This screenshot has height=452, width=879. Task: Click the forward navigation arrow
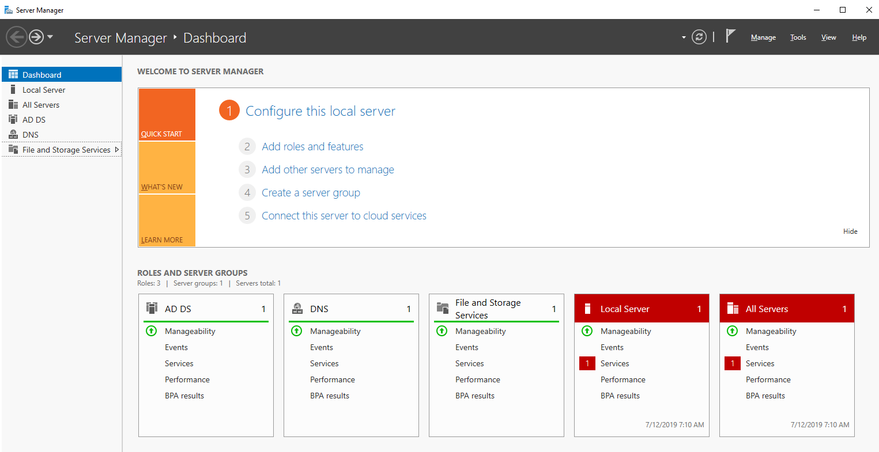pyautogui.click(x=36, y=37)
